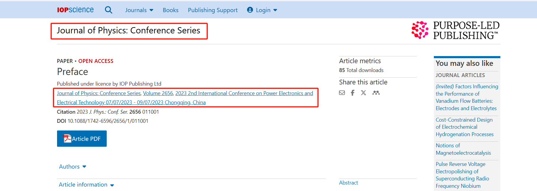The width and height of the screenshot is (537, 191).
Task: Expand the Authors section
Action: pyautogui.click(x=73, y=166)
